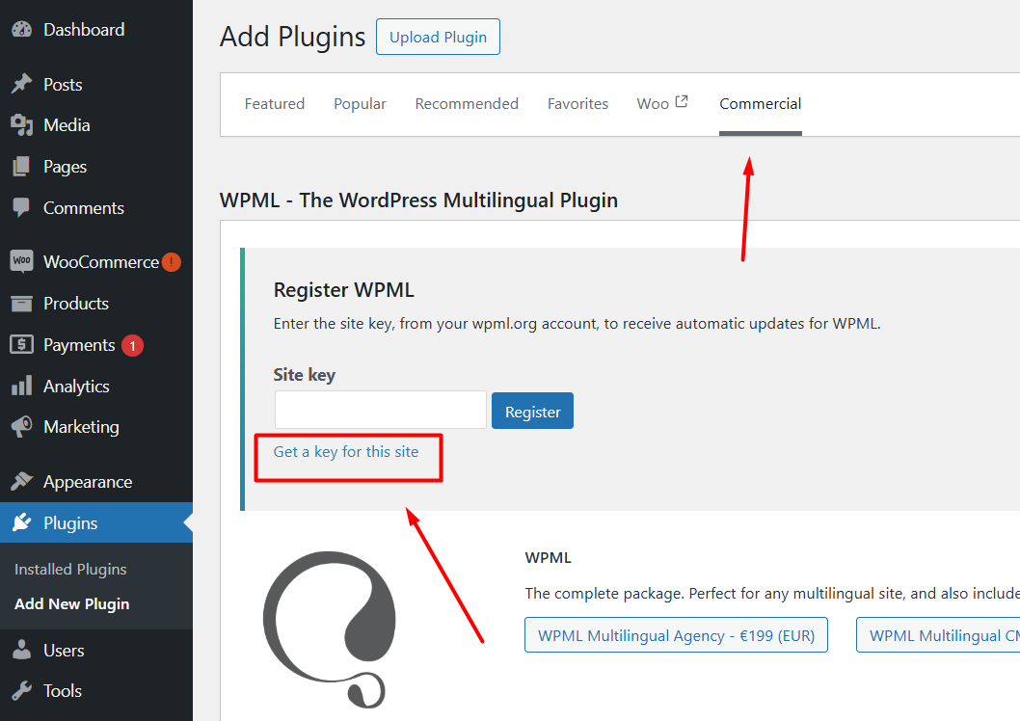Click the Analytics bar chart icon

point(21,387)
